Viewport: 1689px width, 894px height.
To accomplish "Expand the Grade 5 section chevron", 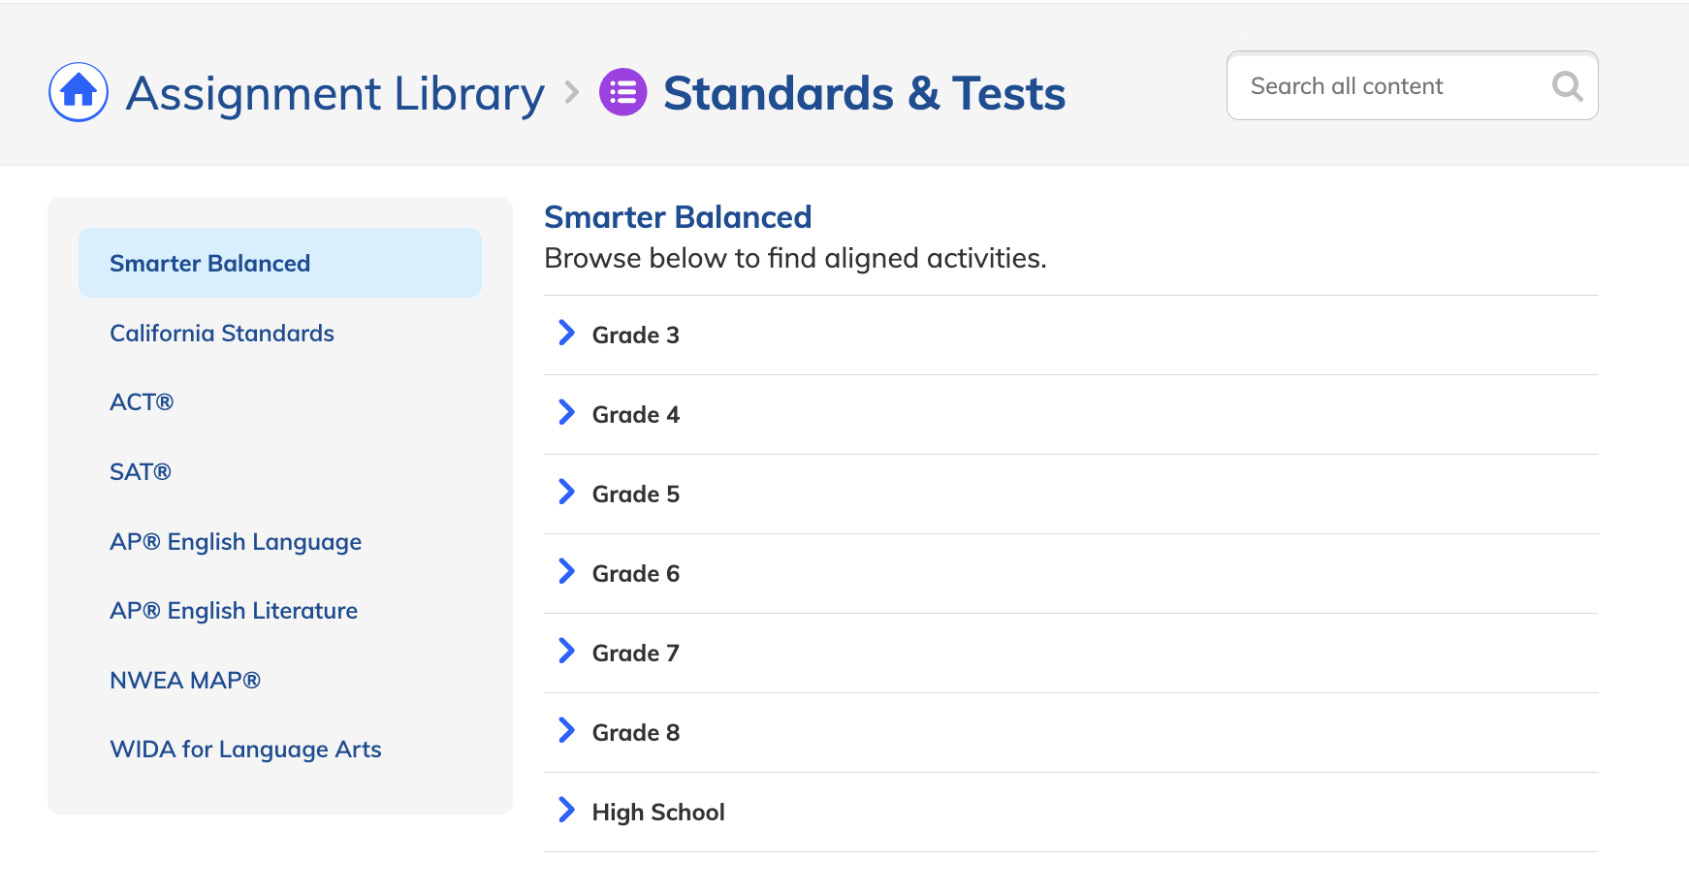I will coord(567,493).
